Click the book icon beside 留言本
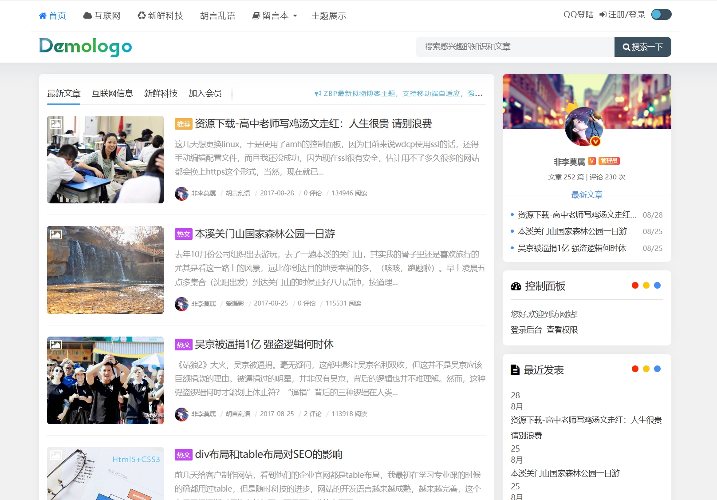 [x=256, y=16]
